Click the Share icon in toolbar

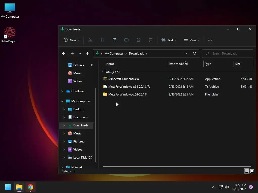[x=139, y=40]
